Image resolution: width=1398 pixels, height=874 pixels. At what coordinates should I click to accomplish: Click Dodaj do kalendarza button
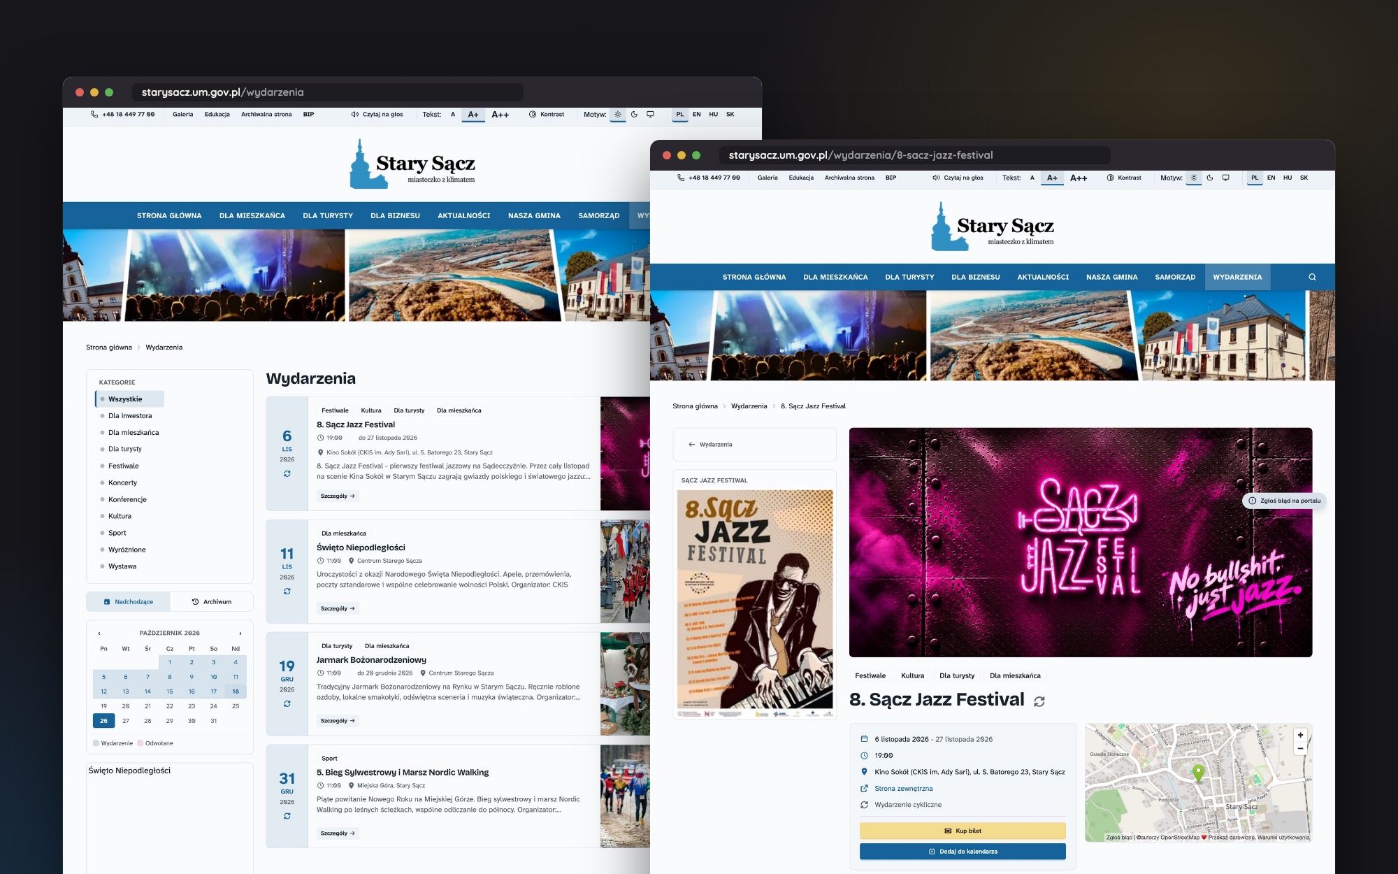click(963, 851)
